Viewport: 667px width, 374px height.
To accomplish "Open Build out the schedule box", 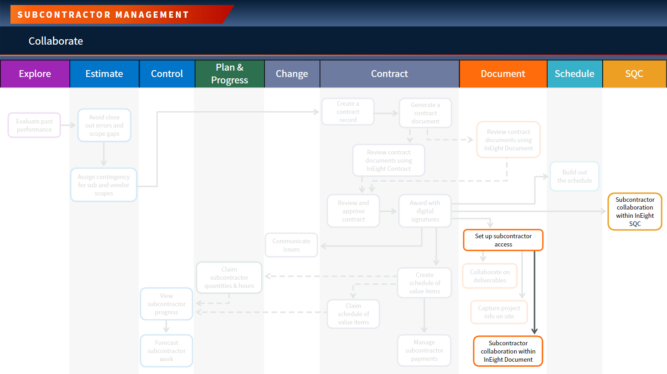I will [574, 176].
